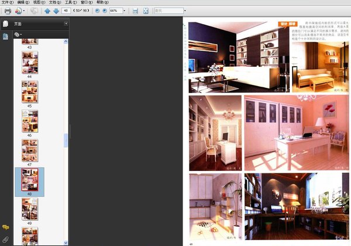Open the 工具 (Tools) menu

pyautogui.click(x=71, y=2)
